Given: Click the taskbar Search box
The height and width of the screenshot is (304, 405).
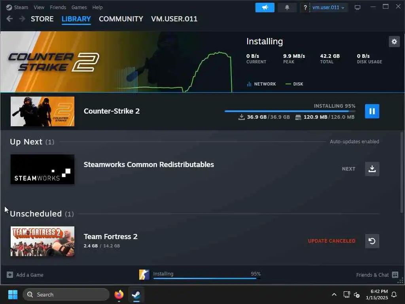Looking at the screenshot, I should [x=66, y=294].
